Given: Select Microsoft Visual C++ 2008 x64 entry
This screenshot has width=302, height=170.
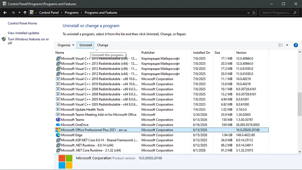Looking at the screenshot, I should [x=99, y=94].
